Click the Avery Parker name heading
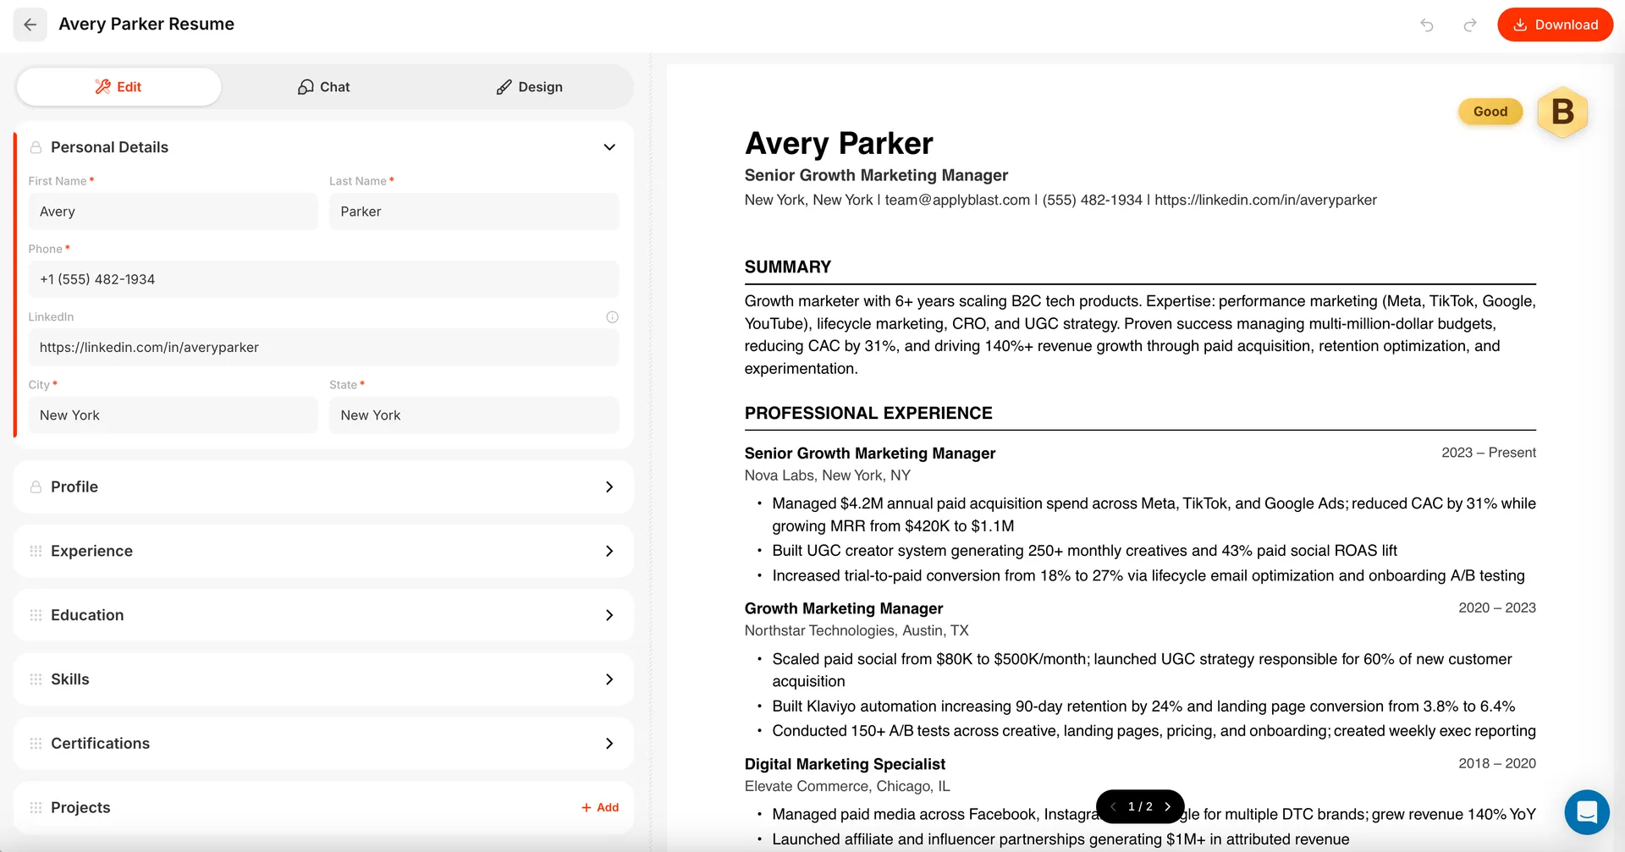Viewport: 1625px width, 852px height. pyautogui.click(x=839, y=144)
